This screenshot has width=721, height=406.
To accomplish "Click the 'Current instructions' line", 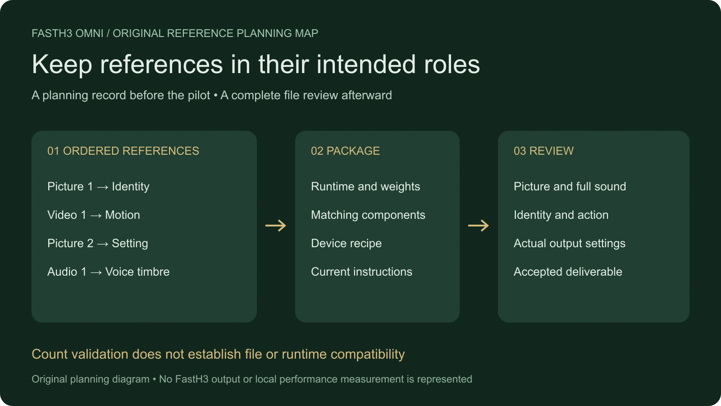I will pos(361,272).
